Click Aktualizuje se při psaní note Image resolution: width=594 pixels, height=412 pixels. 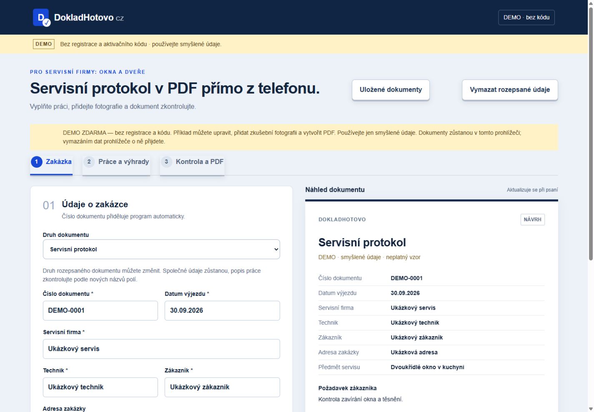532,190
